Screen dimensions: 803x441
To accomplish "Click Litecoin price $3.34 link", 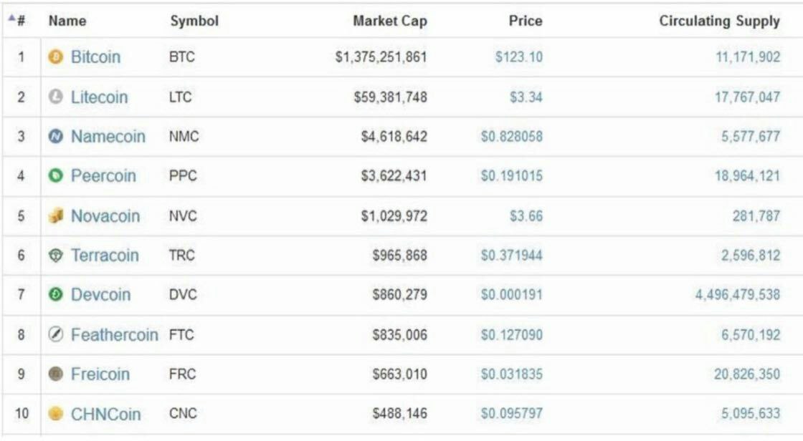I will coord(526,97).
